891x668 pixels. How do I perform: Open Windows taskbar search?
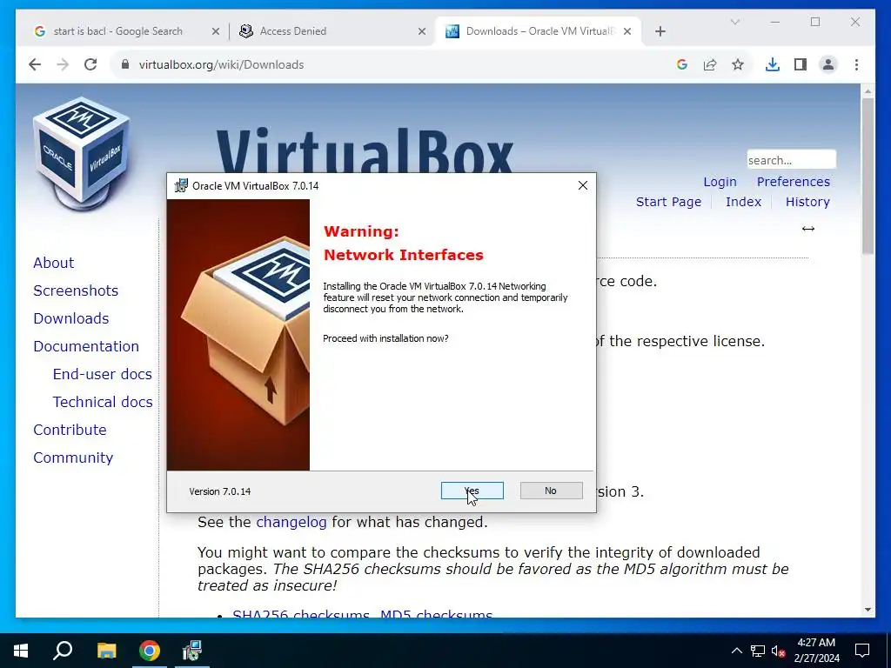pos(63,651)
